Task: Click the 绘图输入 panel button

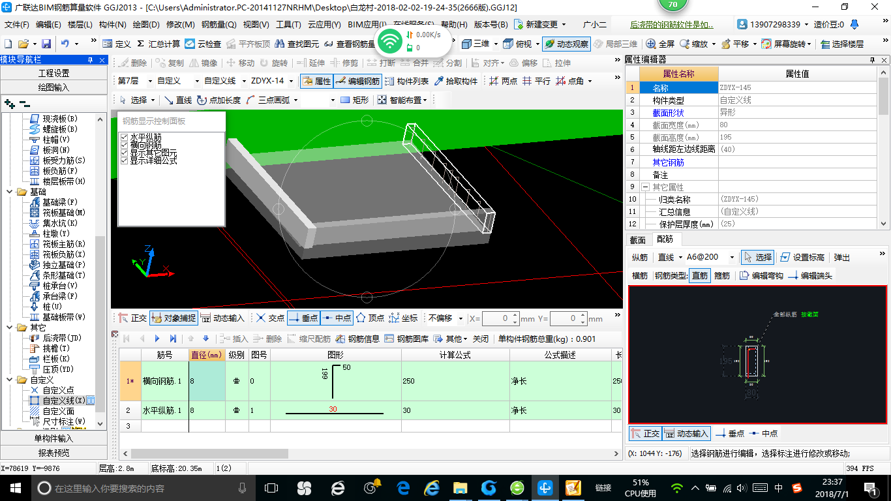Action: 53,87
